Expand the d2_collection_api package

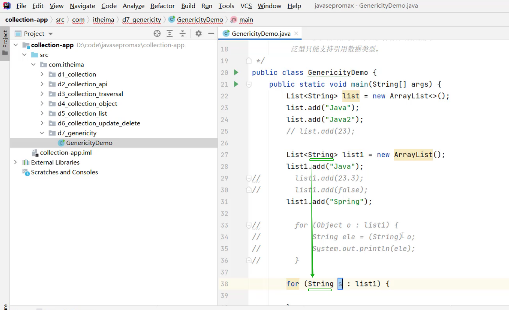coord(42,84)
